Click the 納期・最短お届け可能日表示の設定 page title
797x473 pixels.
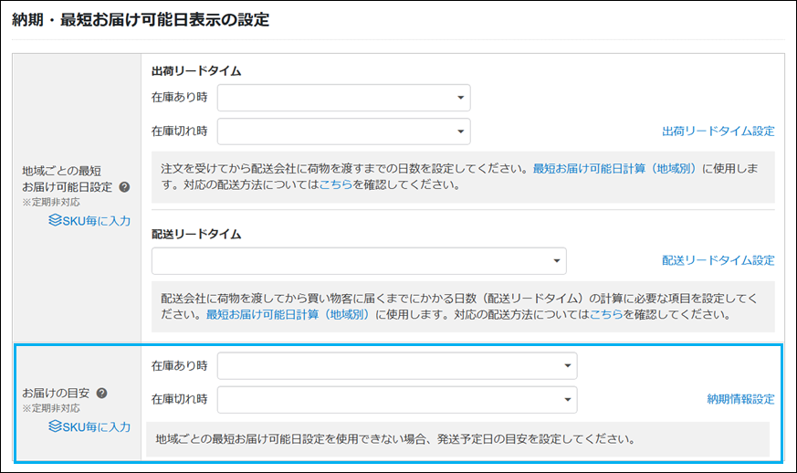tap(140, 19)
